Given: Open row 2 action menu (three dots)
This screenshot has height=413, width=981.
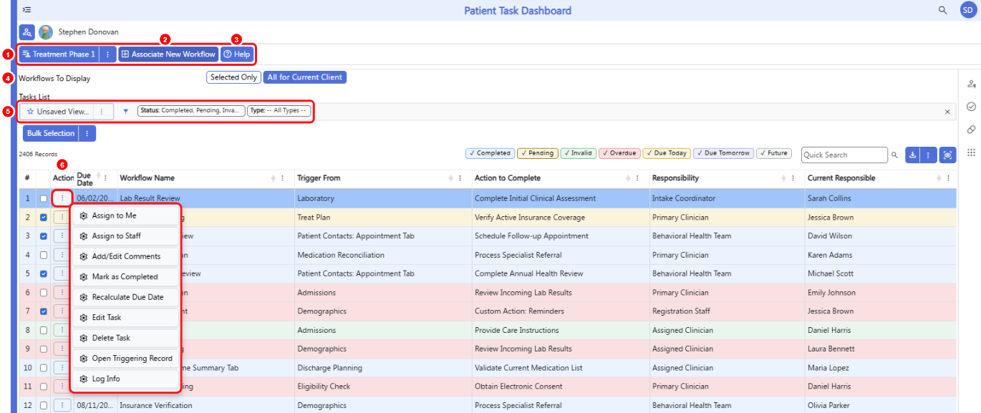Looking at the screenshot, I should [62, 217].
